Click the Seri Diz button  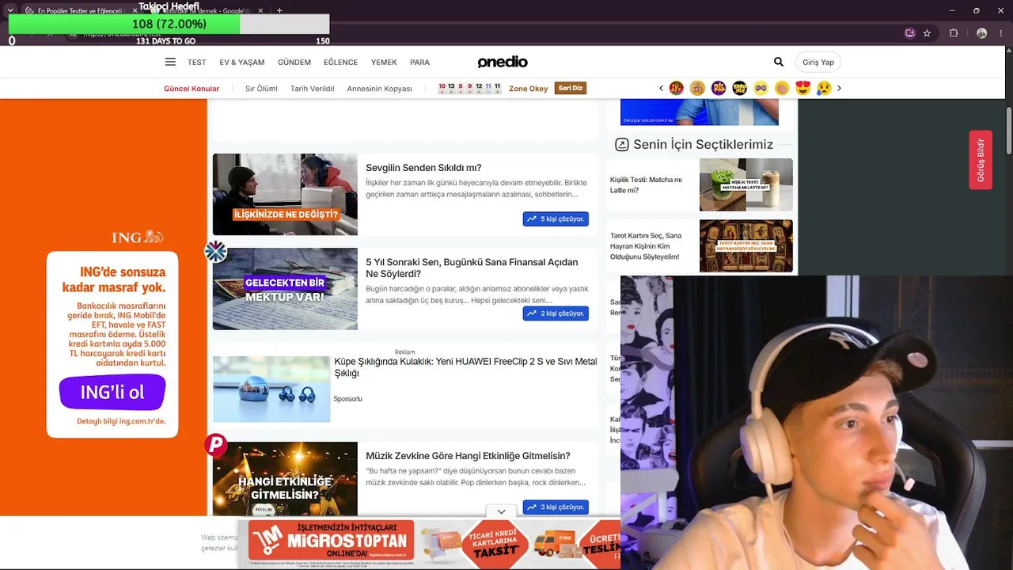(x=571, y=88)
